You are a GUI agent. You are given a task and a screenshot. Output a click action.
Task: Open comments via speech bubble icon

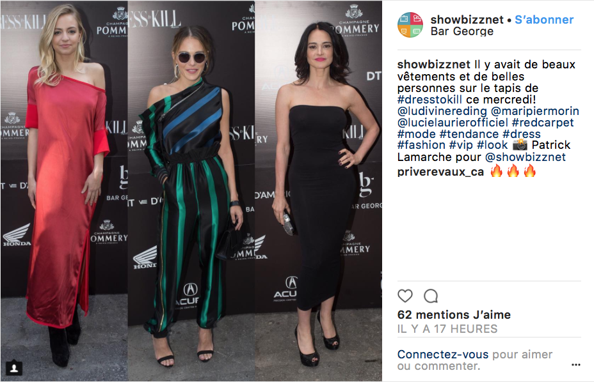(431, 296)
